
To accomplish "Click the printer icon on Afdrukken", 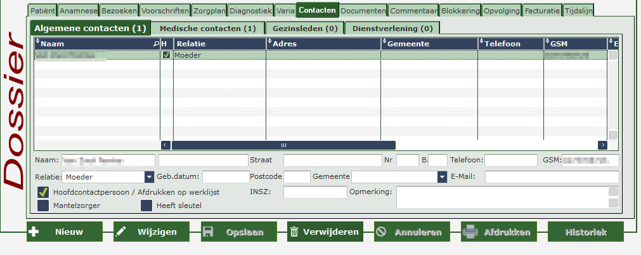I will [470, 232].
